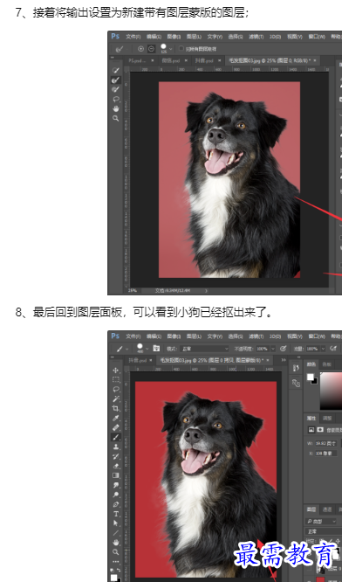Select the Pen tool
This screenshot has height=582, width=342.
pos(116,504)
